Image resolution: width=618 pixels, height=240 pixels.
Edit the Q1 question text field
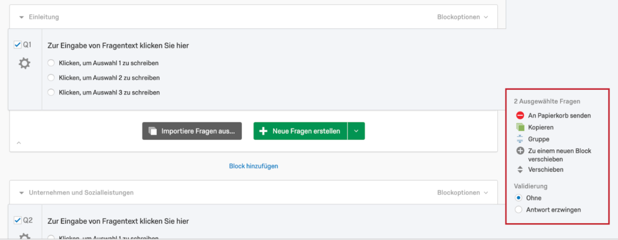[x=118, y=46]
